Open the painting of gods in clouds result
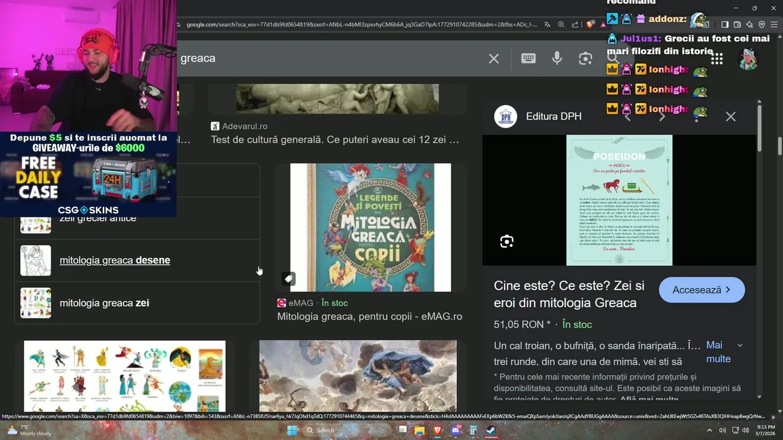Image resolution: width=783 pixels, height=440 pixels. pyautogui.click(x=358, y=376)
